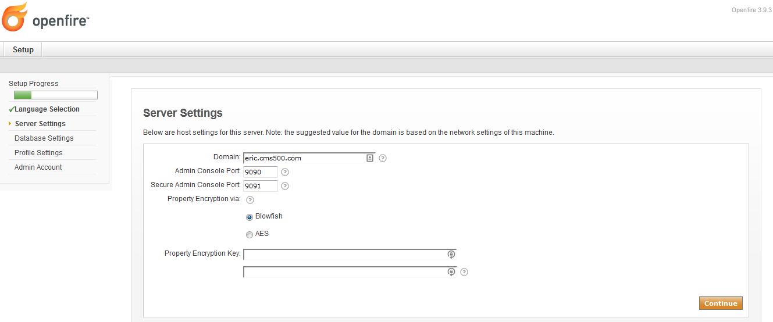
Task: Click the contact autofill icon in the Domain field
Action: [369, 158]
